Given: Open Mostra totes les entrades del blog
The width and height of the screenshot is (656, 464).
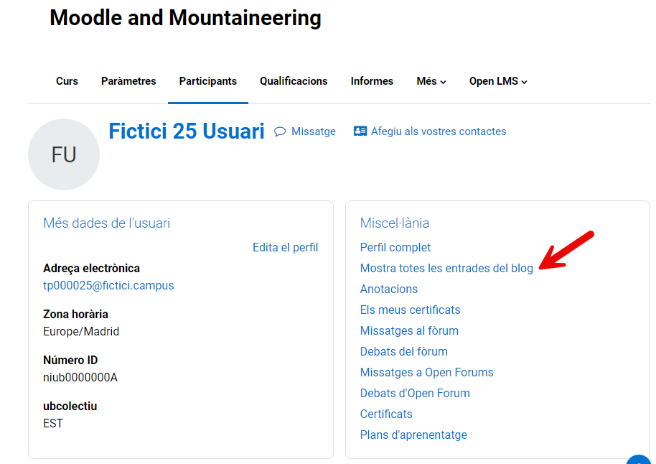Looking at the screenshot, I should pos(446,268).
